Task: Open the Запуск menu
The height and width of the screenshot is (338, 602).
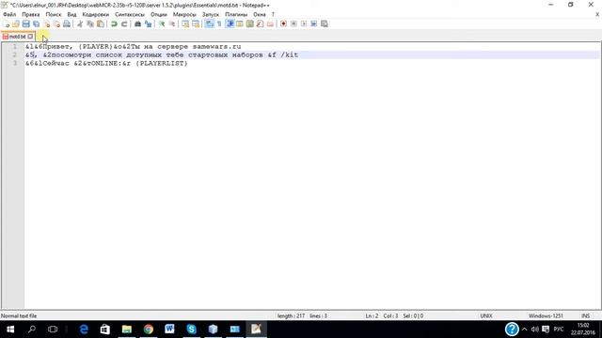Action: (211, 14)
